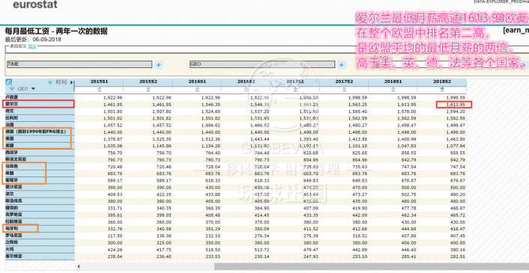Sort by the 2018S1 column sort arrows

[x=393, y=89]
